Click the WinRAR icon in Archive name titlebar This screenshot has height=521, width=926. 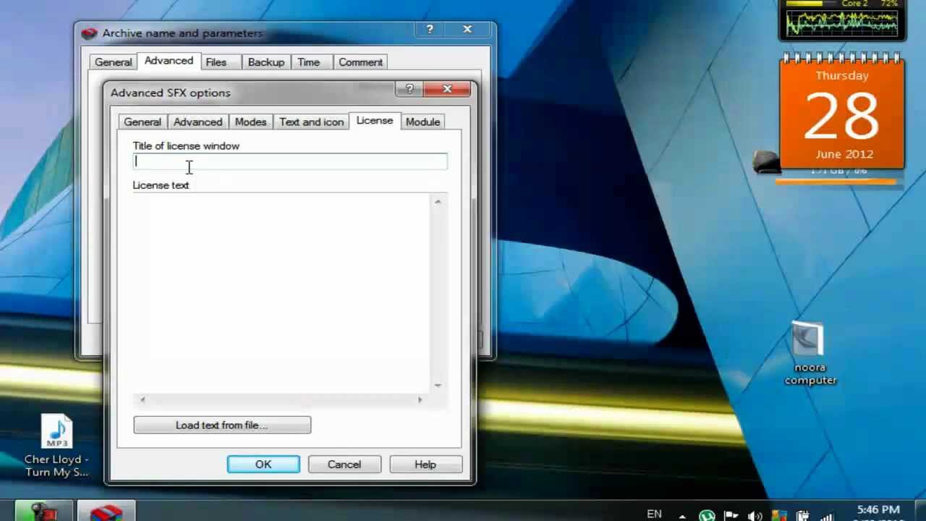[x=89, y=33]
